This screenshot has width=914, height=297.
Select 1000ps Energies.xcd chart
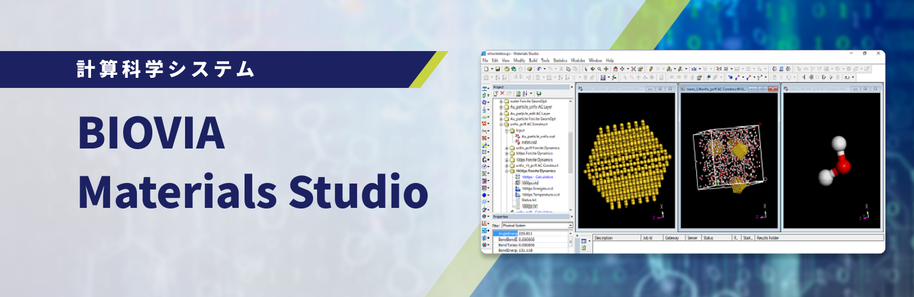point(537,189)
